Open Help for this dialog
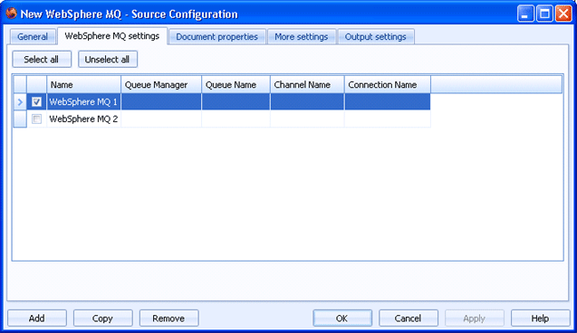Screen dimensions: 577x333 click(540, 318)
